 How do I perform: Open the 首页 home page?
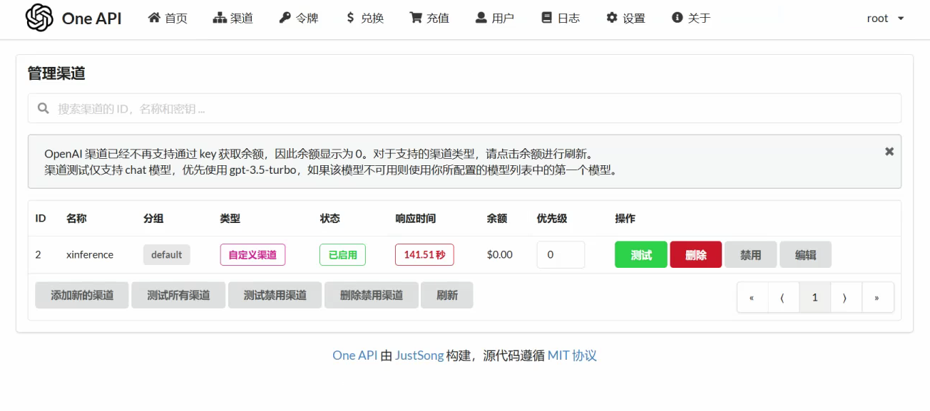168,19
